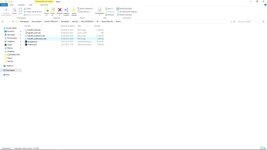Open the Archivo tab
Image resolution: width=267 pixels, height=150 pixels.
[x=4, y=5]
